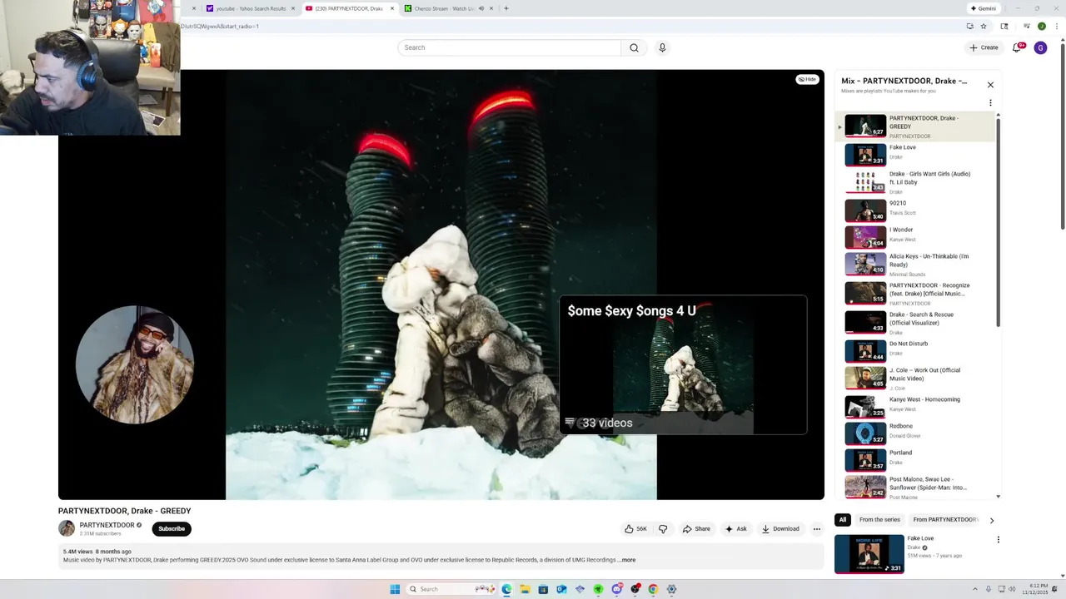The height and width of the screenshot is (599, 1066).
Task: Open a new browser tab
Action: [x=506, y=8]
